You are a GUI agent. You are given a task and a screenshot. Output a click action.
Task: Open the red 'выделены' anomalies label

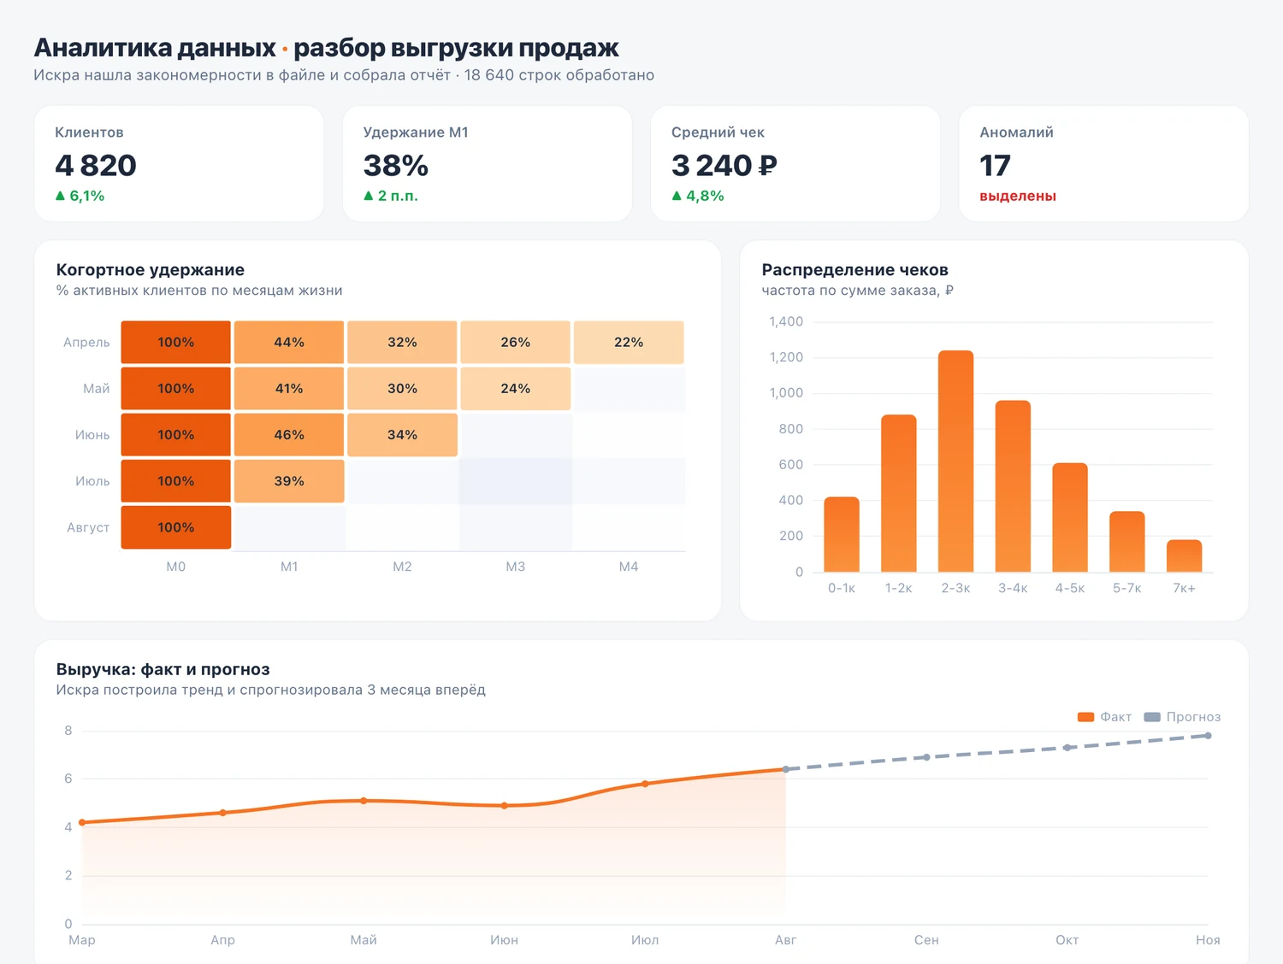point(1018,197)
